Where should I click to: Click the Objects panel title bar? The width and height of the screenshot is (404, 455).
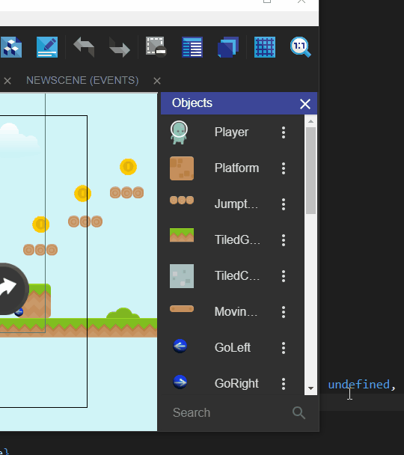239,103
